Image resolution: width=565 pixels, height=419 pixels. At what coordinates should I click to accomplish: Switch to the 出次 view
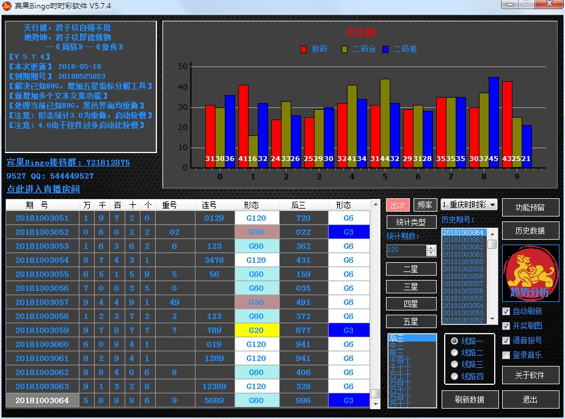coord(398,205)
